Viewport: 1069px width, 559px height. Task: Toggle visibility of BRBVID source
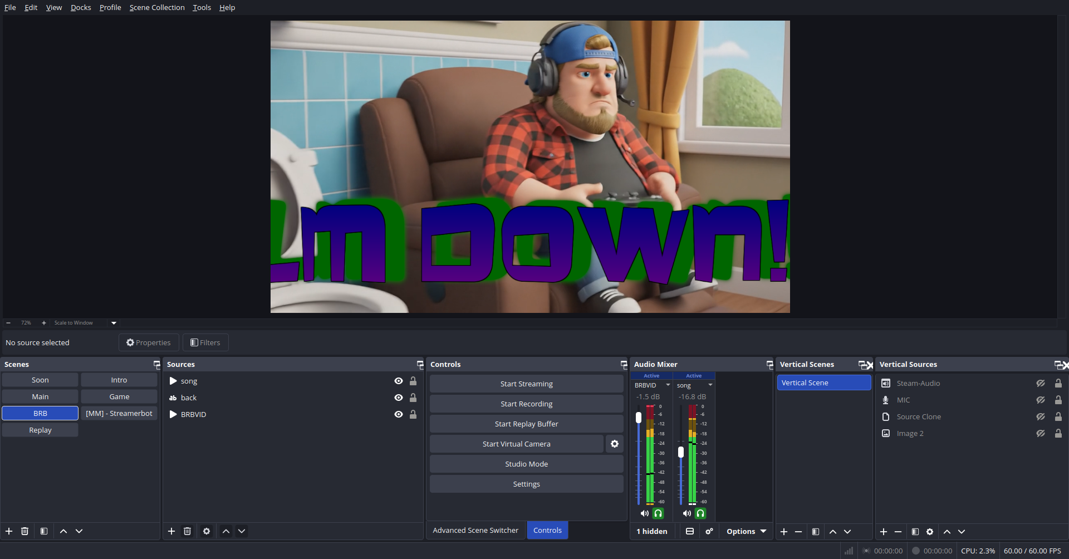399,414
